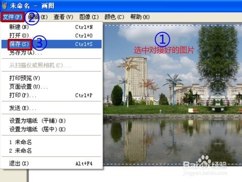Click the Paint app icon in title bar
The height and width of the screenshot is (182, 242).
click(4, 6)
